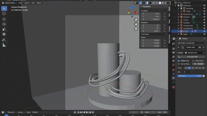Open the Select menu
The width and height of the screenshot is (207, 116).
click(x=27, y=3)
